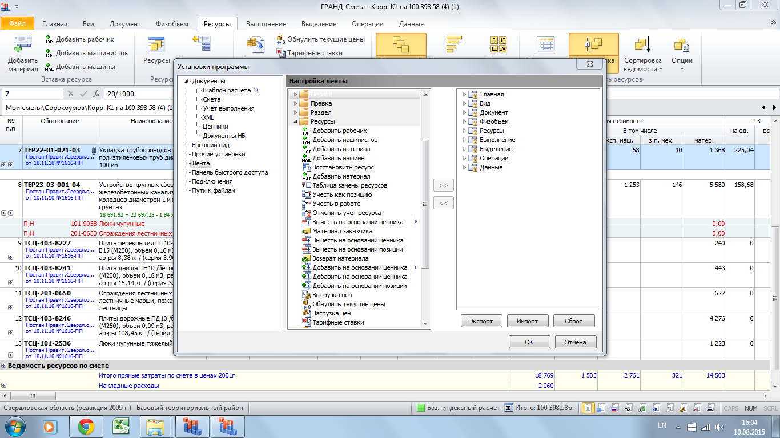Click 'Добавить машинистов' in the ribbon
This screenshot has height=438, width=780.
[x=86, y=53]
